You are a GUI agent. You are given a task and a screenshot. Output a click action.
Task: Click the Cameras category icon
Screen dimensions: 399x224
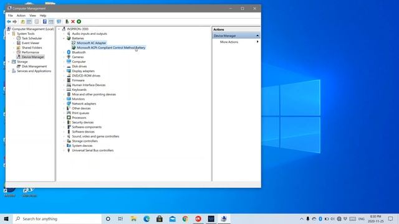[x=69, y=57]
